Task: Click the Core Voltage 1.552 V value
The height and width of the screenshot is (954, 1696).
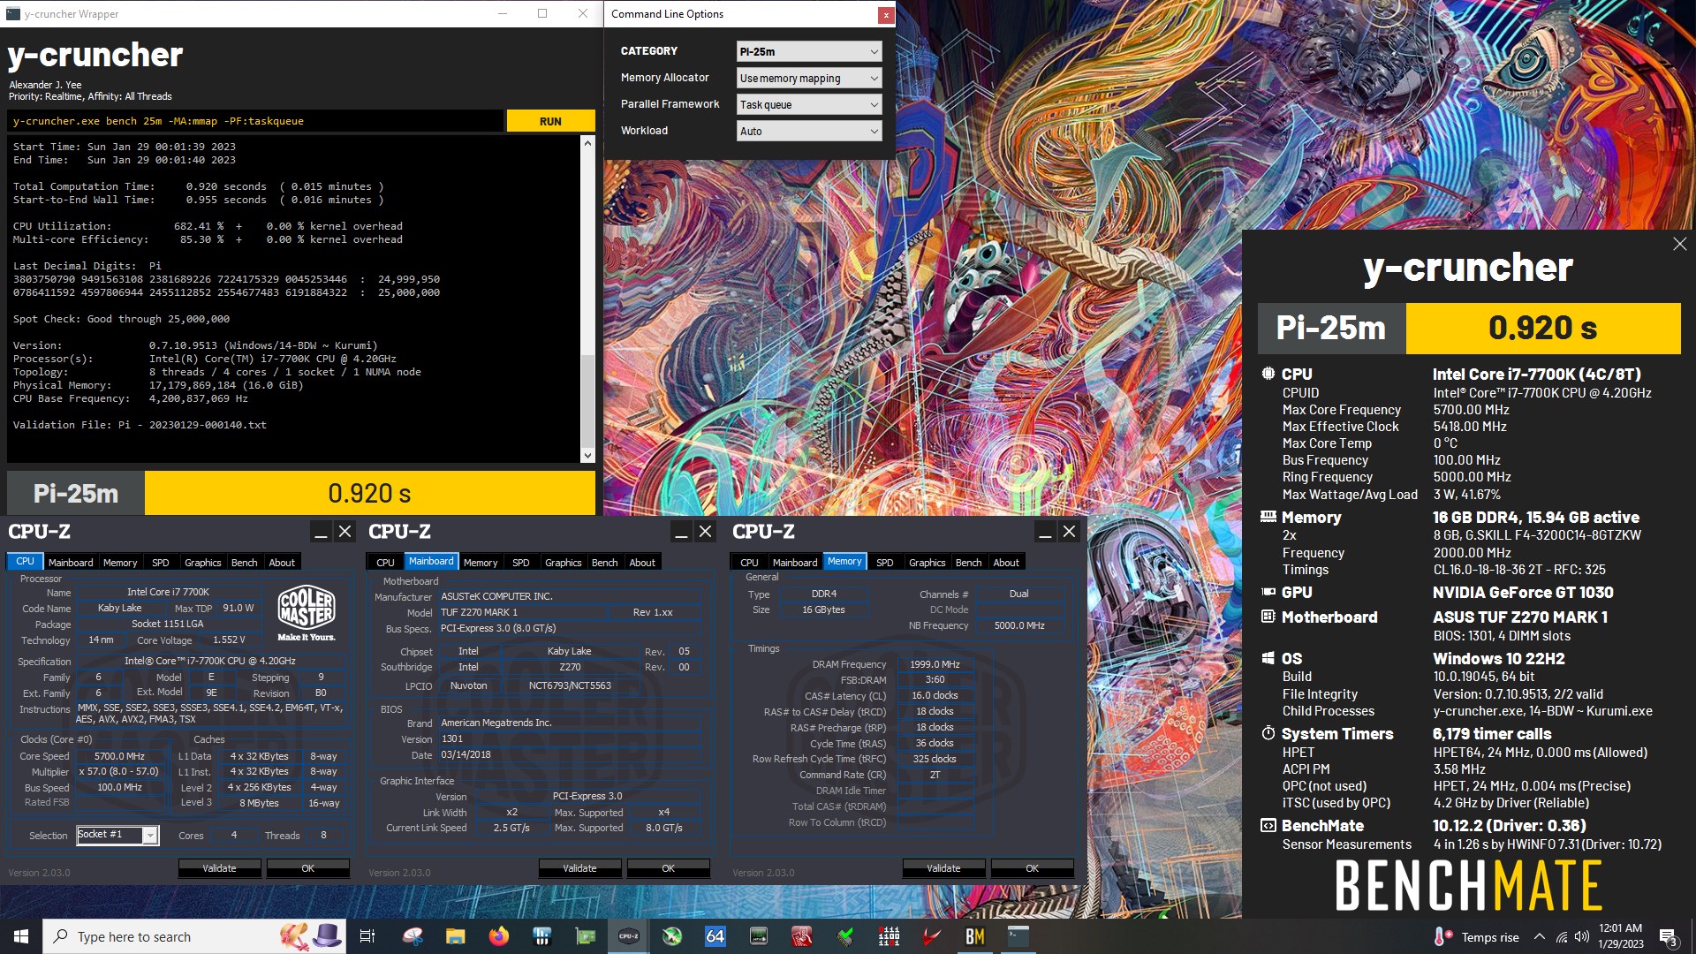Action: tap(229, 640)
